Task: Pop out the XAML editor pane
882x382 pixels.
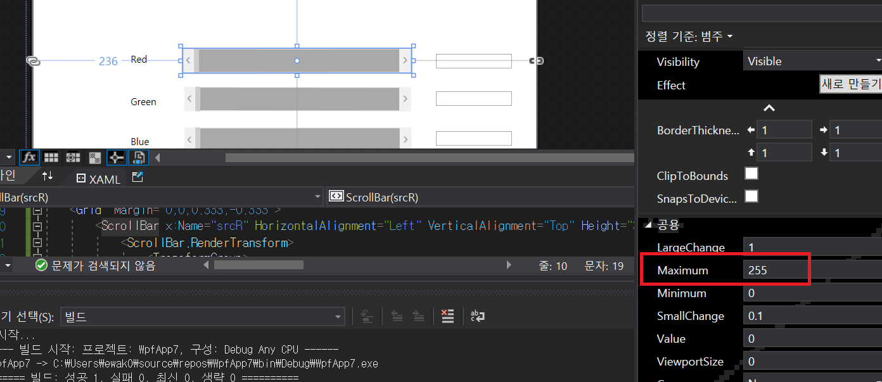Action: point(137,177)
